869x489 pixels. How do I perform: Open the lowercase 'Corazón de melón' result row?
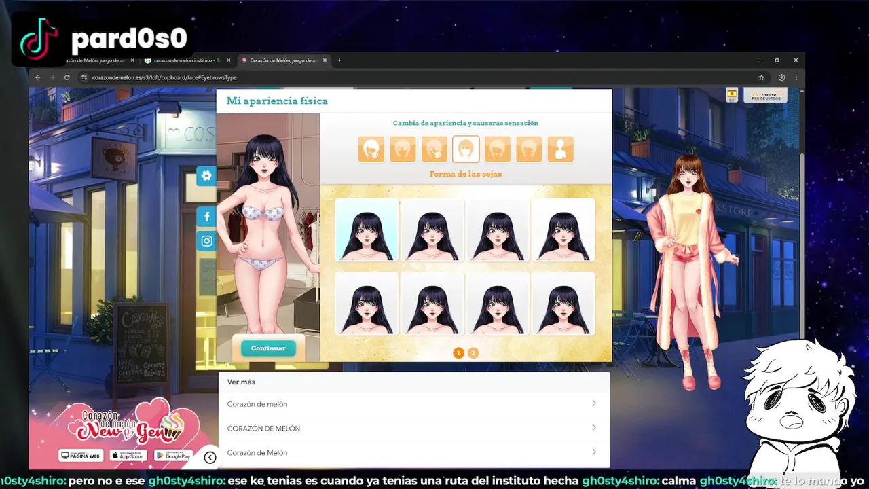(x=413, y=404)
